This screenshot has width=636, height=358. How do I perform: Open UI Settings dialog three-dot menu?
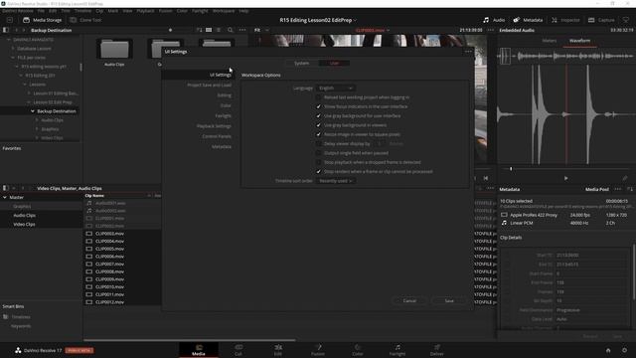468,52
